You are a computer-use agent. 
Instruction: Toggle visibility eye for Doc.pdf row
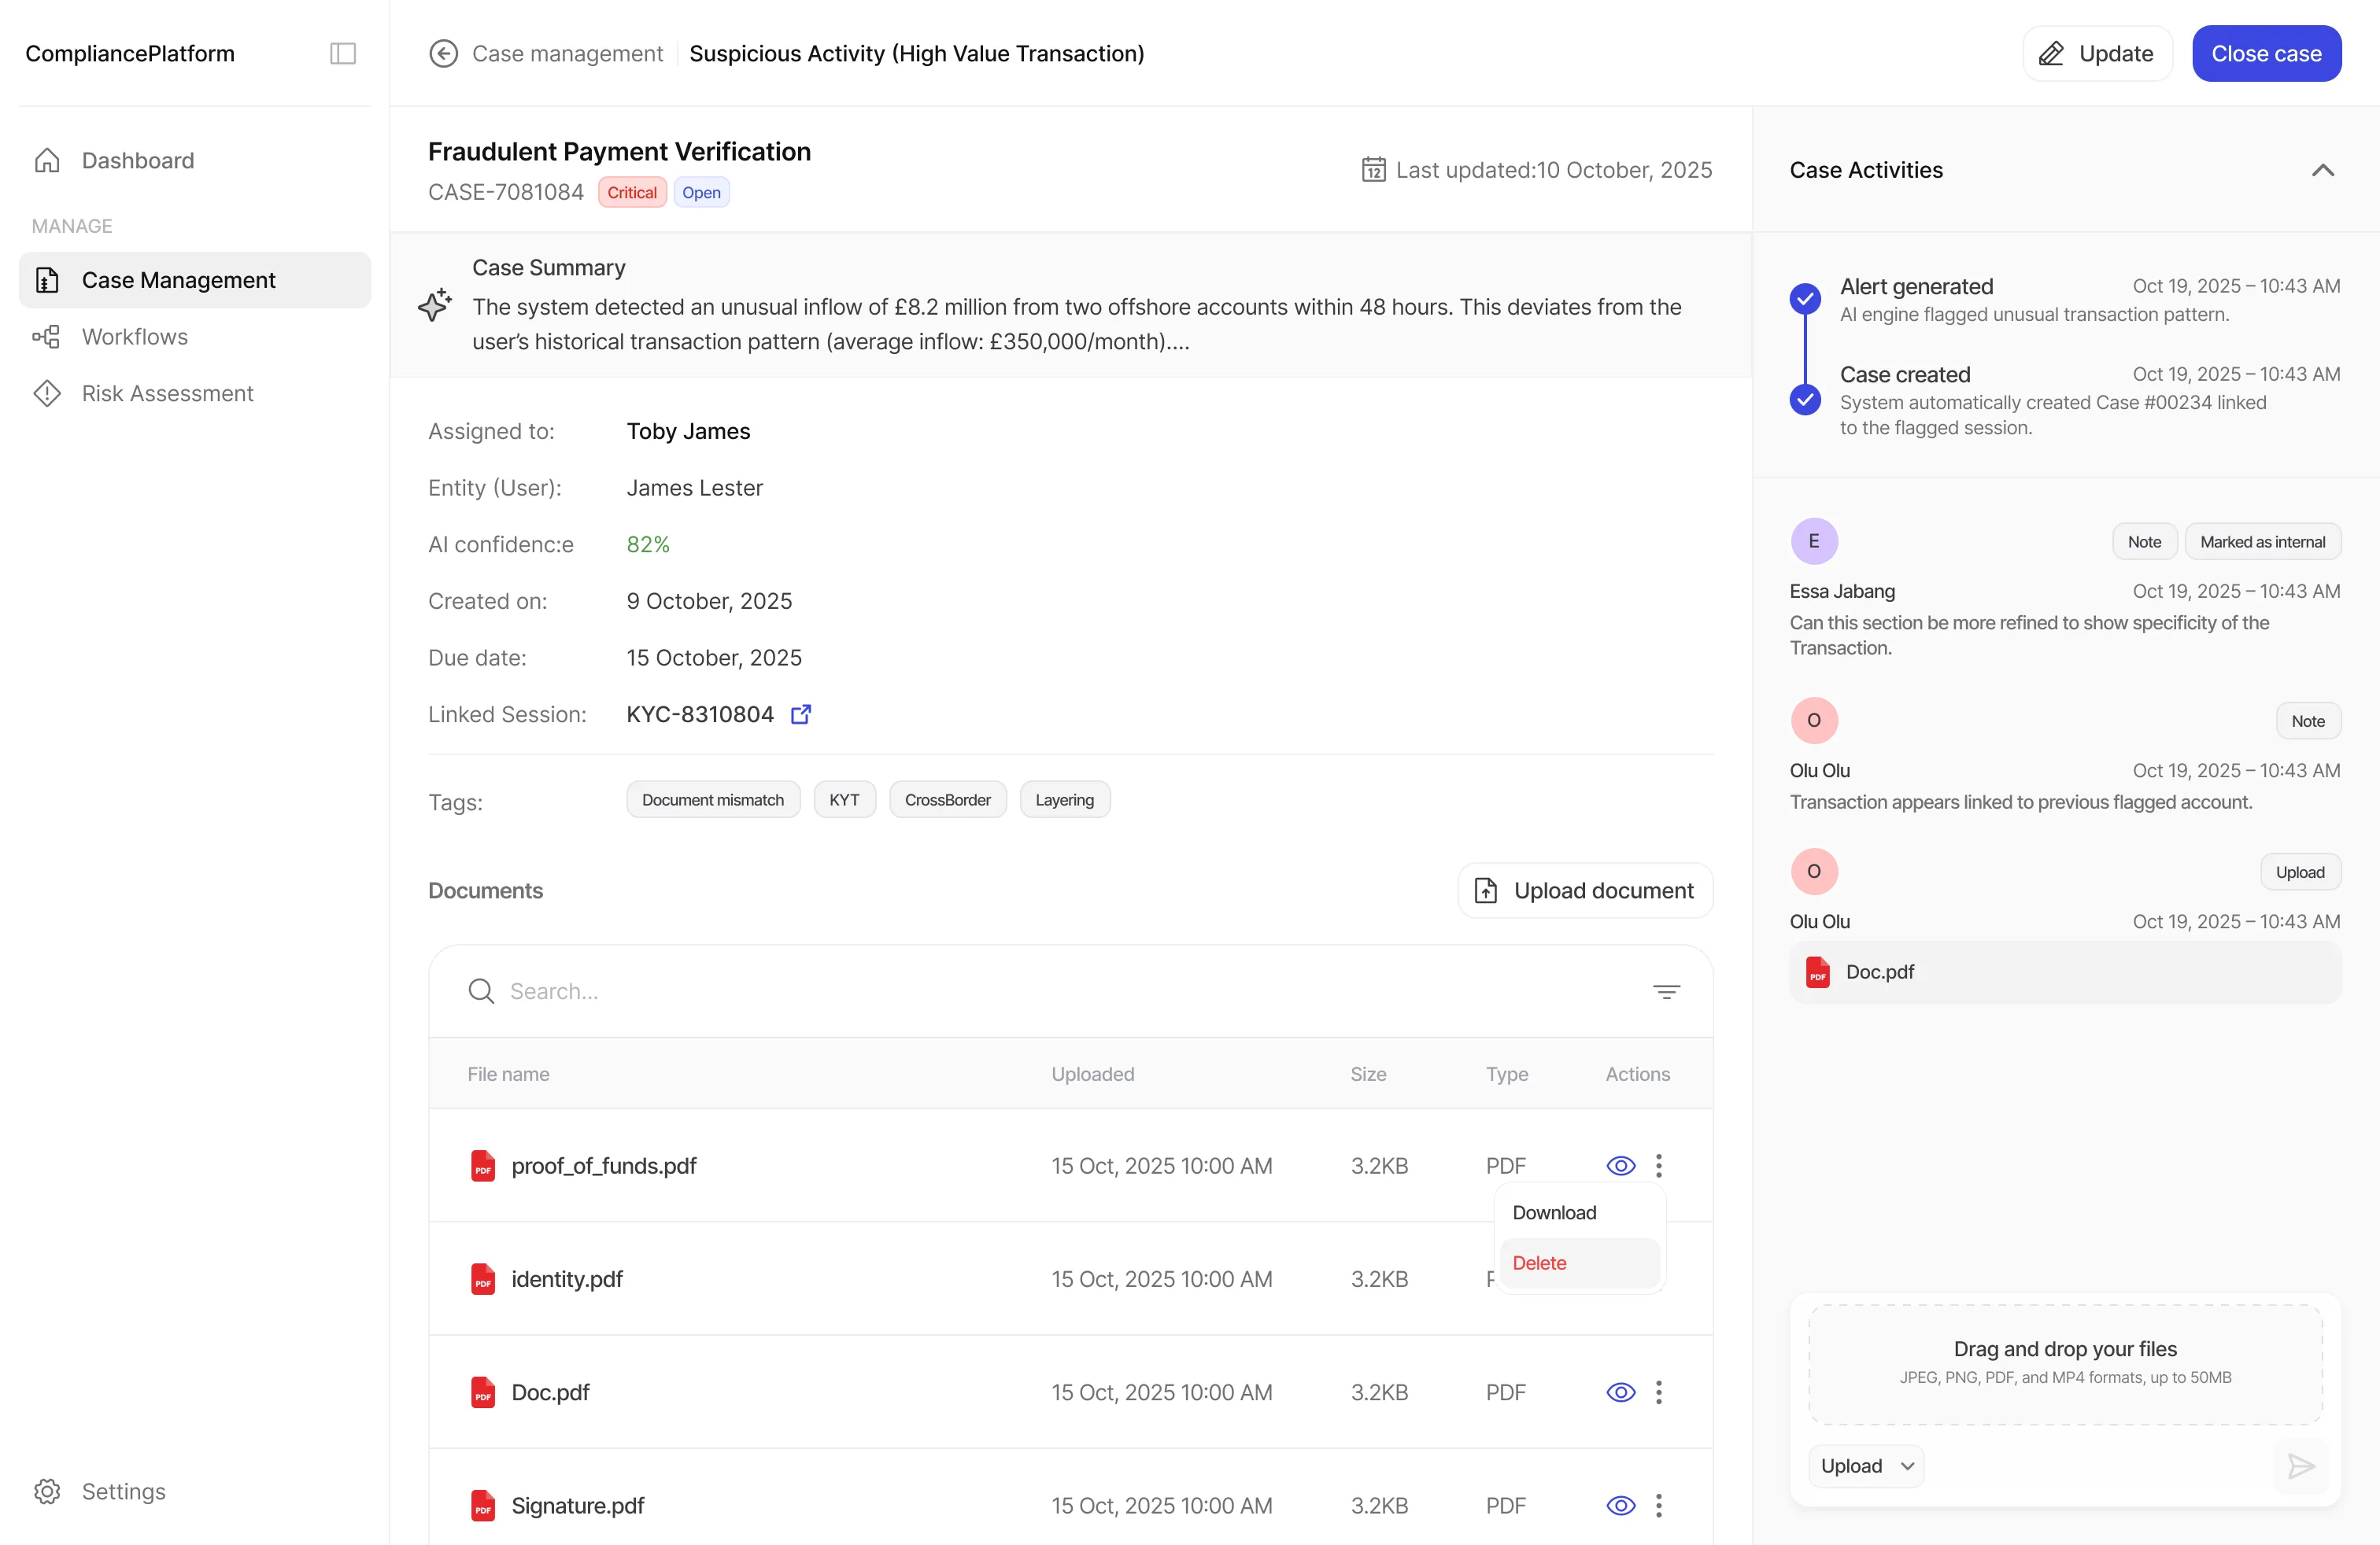pyautogui.click(x=1620, y=1391)
